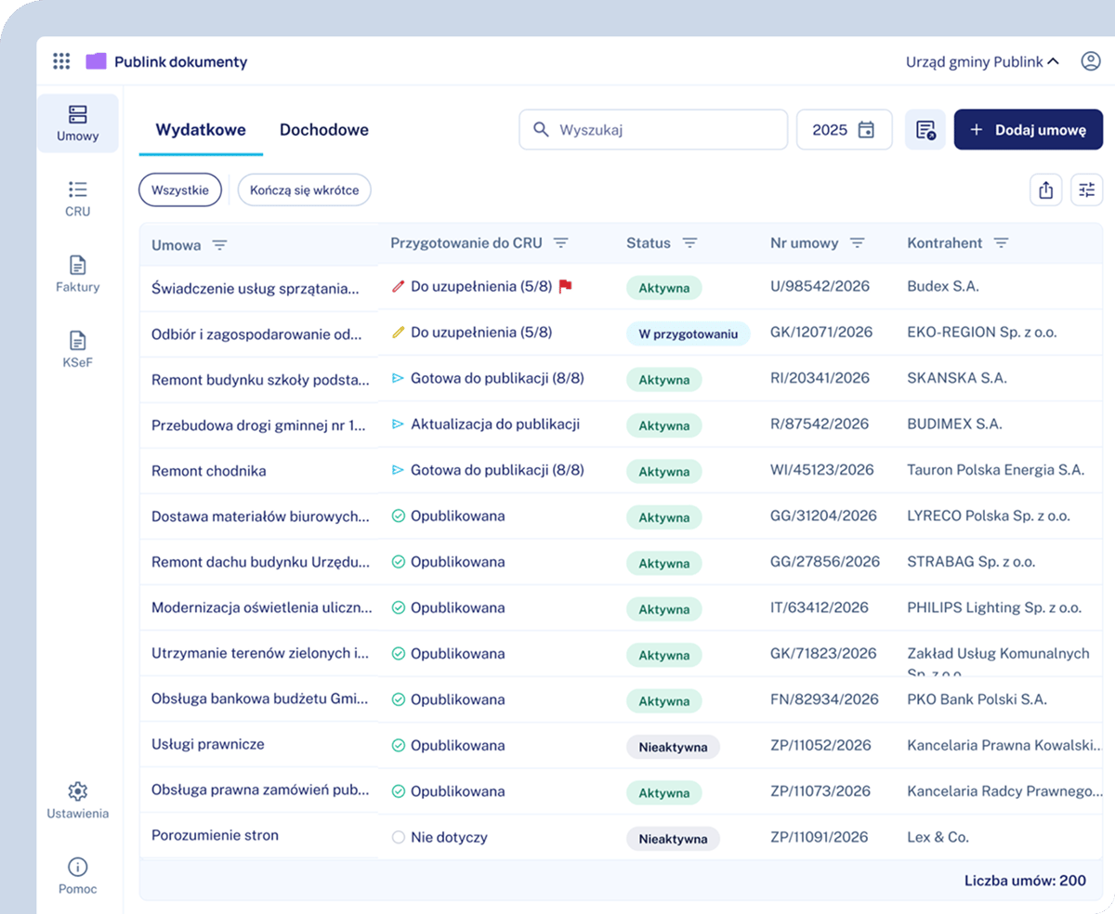Open Ustawienia gear in sidebar

coord(78,801)
